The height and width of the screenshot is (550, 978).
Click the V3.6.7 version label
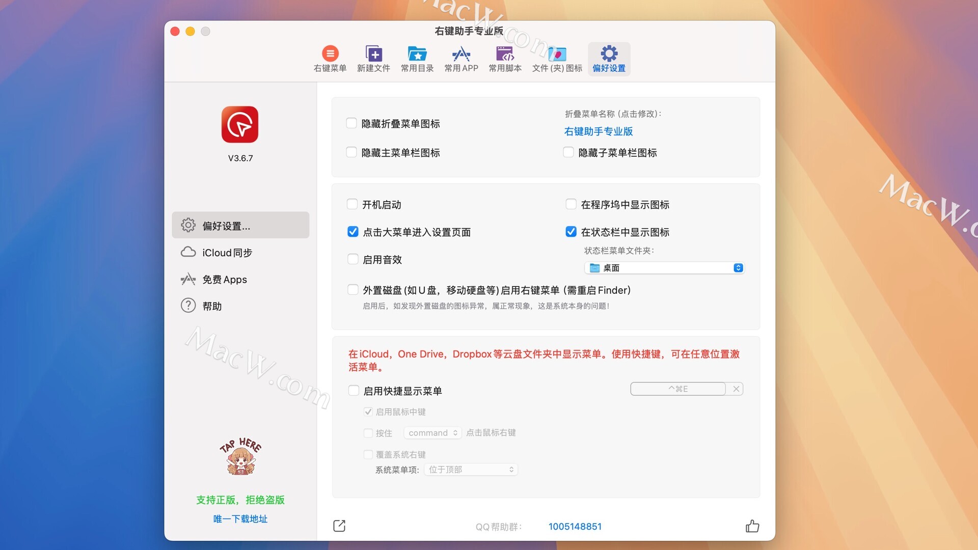[240, 158]
